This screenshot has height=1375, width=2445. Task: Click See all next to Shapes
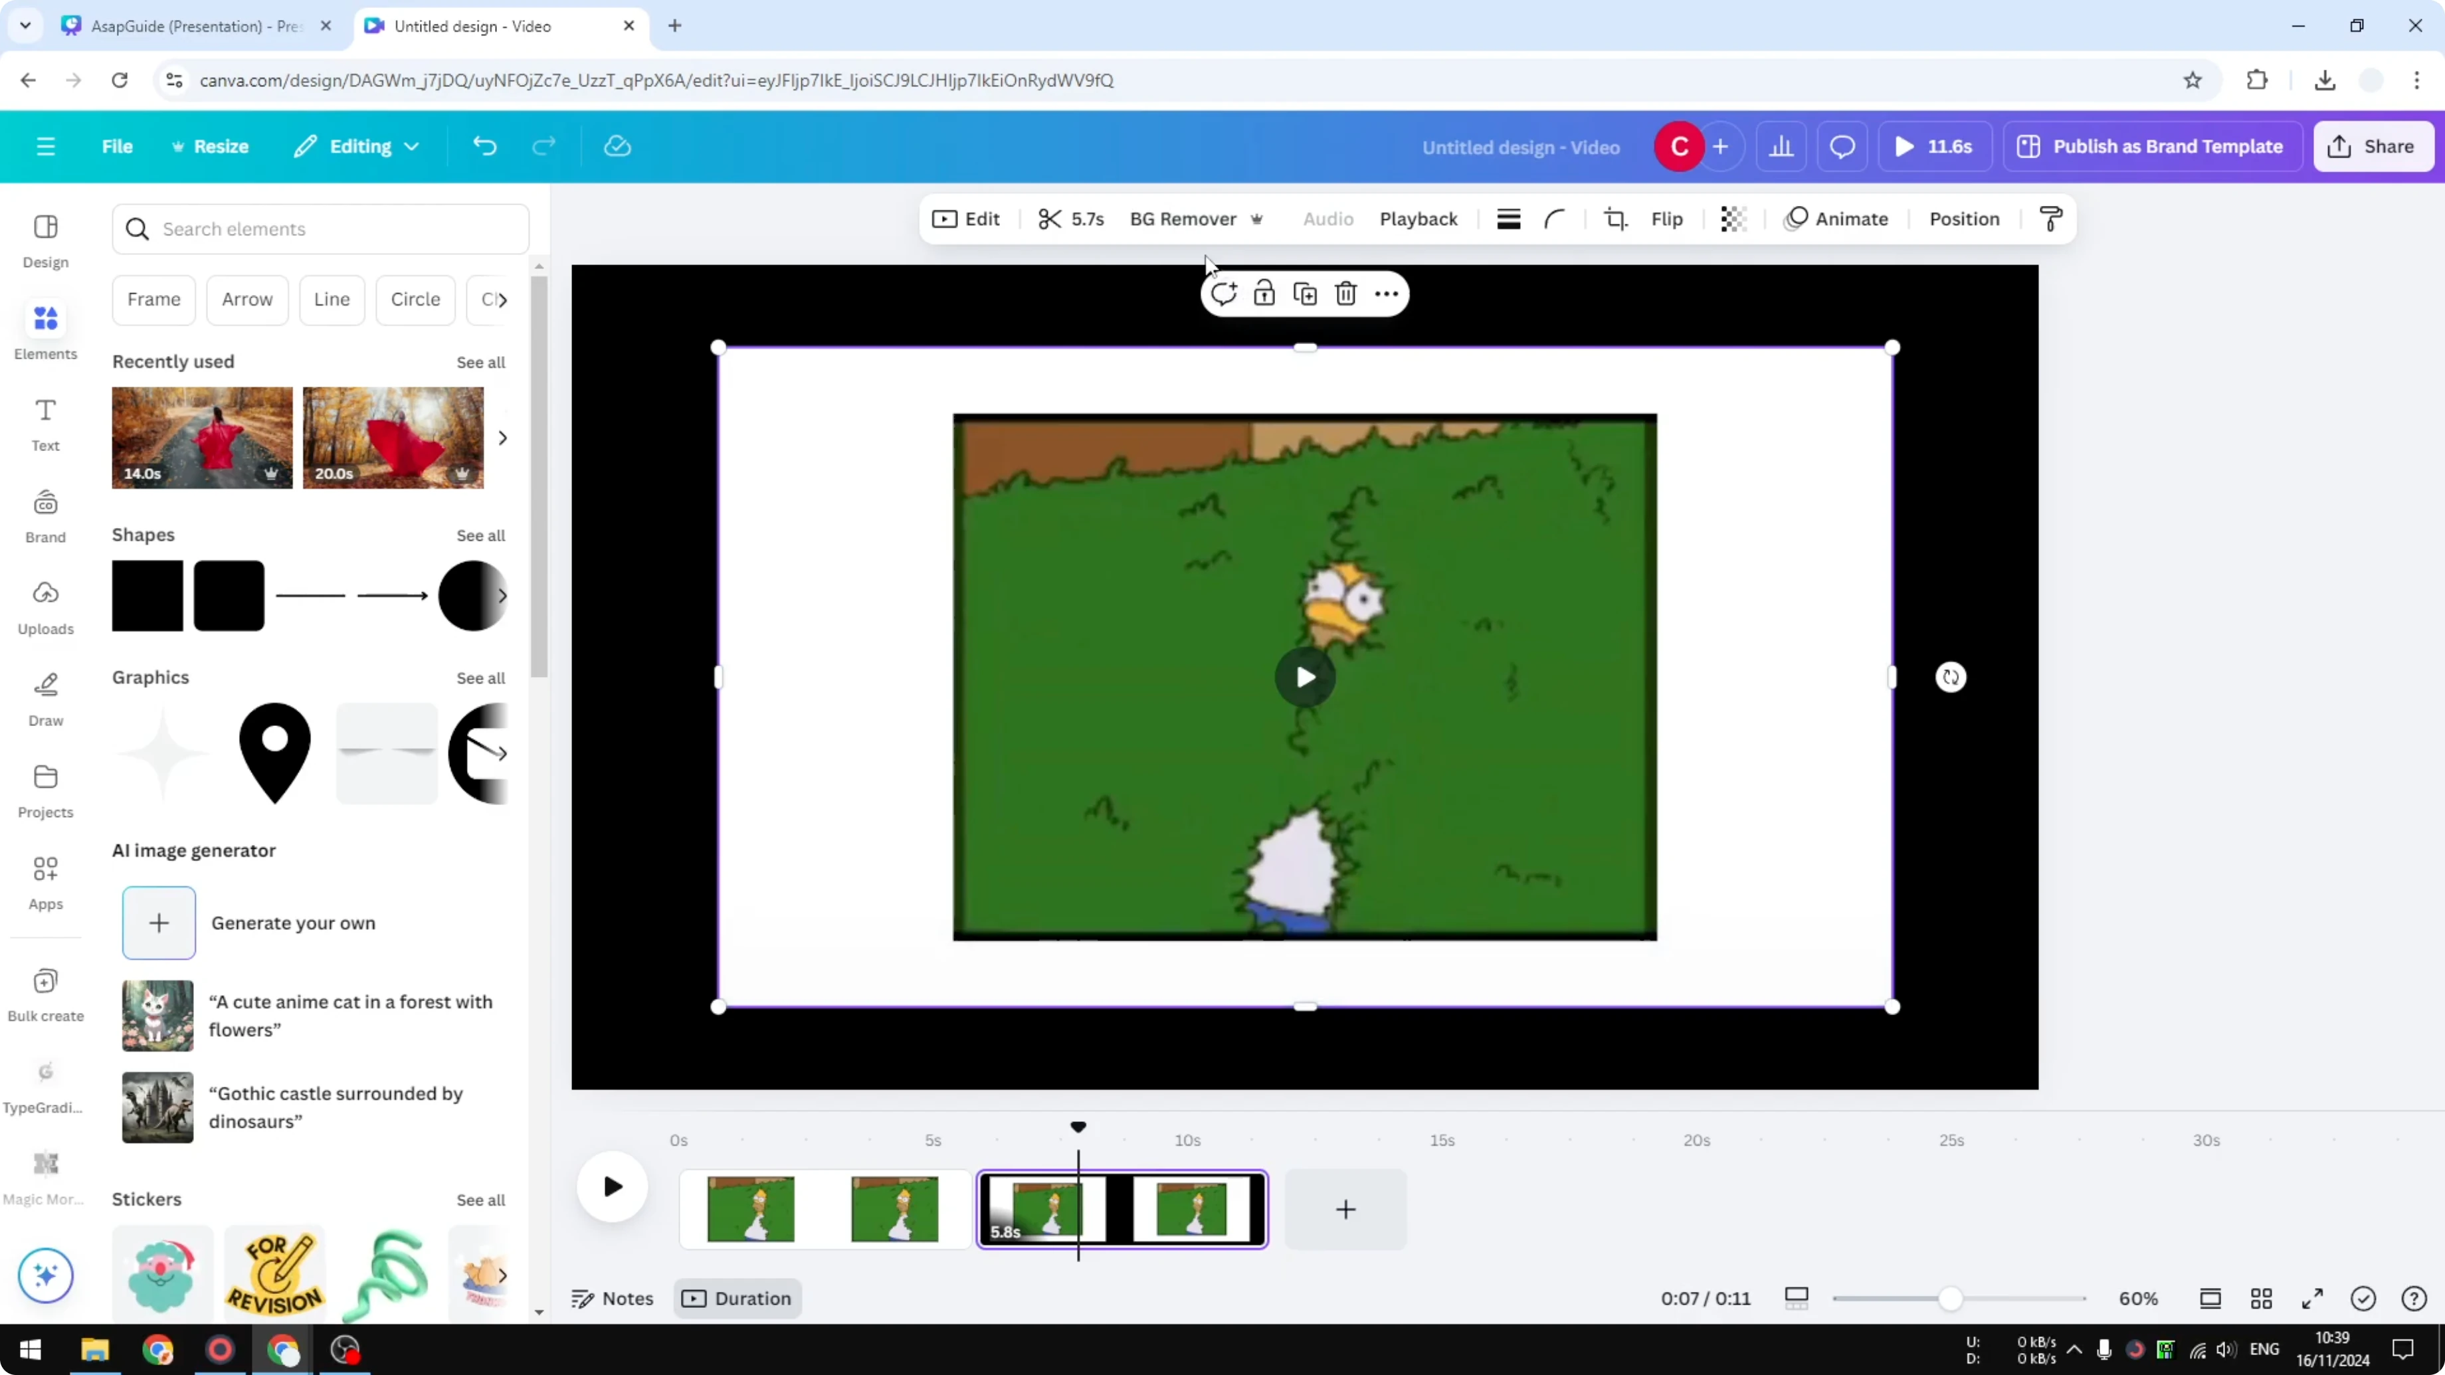pos(480,535)
